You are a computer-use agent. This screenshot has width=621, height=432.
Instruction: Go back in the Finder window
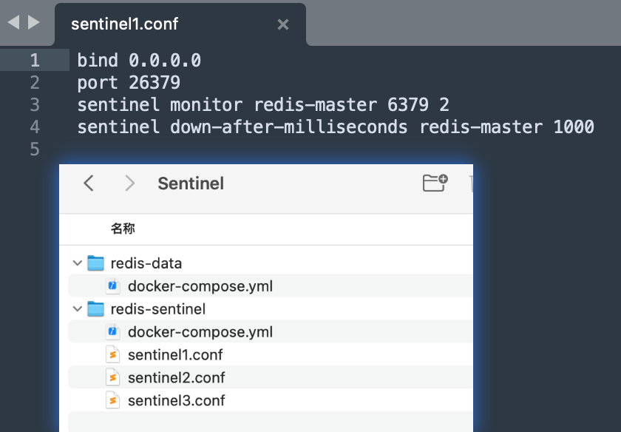coord(89,183)
